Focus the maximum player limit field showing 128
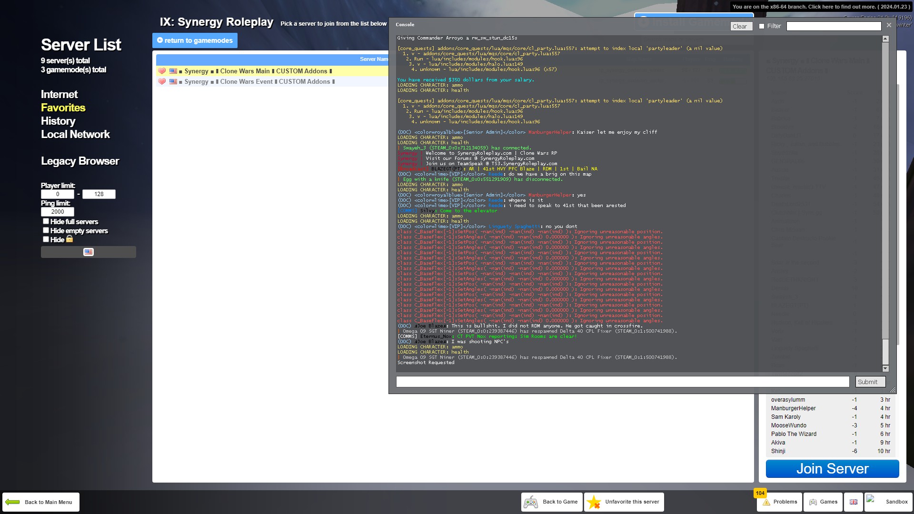This screenshot has height=514, width=914. click(99, 194)
